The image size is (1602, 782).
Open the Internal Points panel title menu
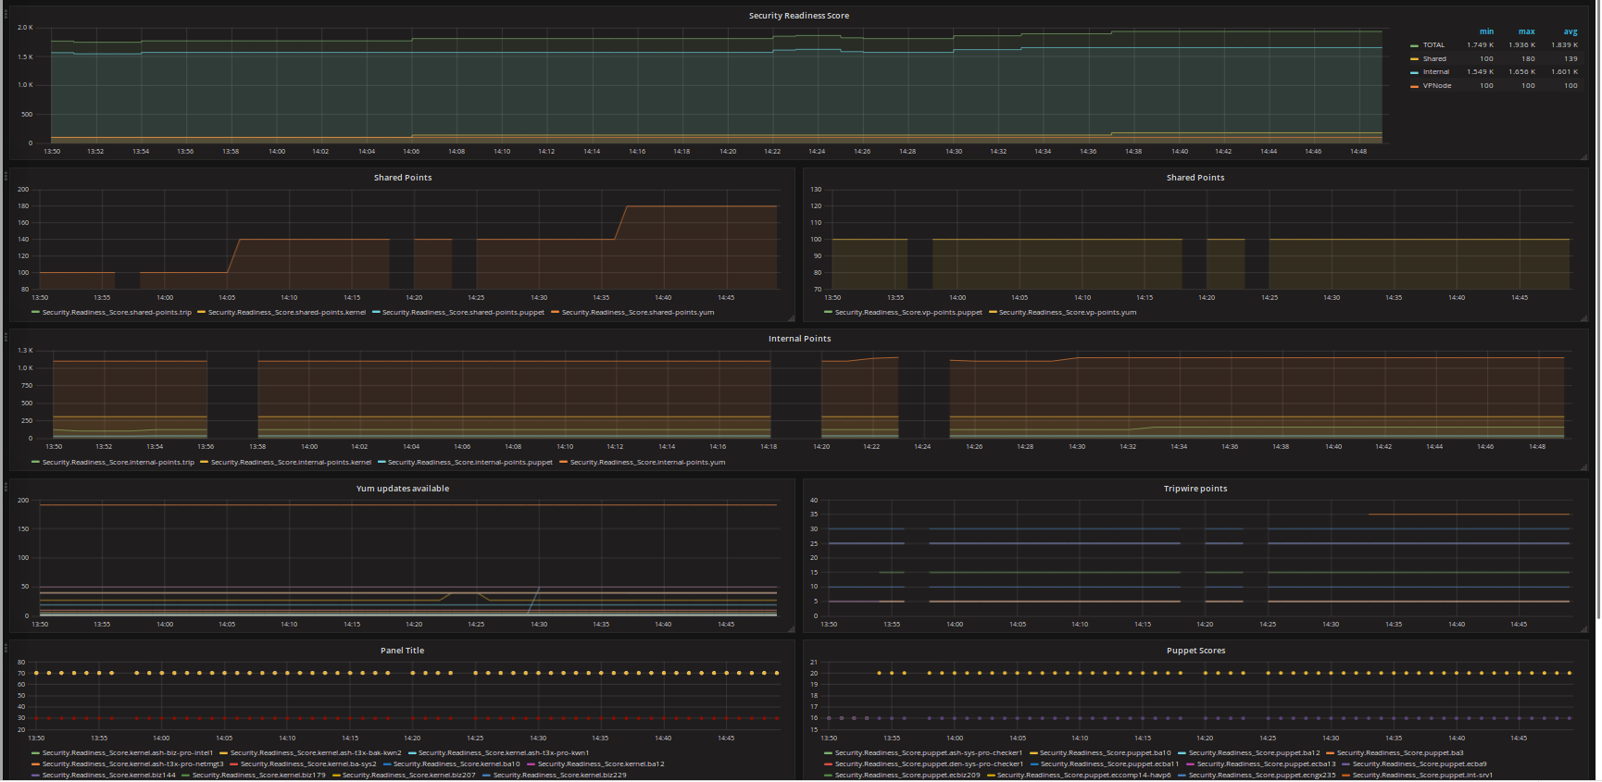(x=799, y=339)
